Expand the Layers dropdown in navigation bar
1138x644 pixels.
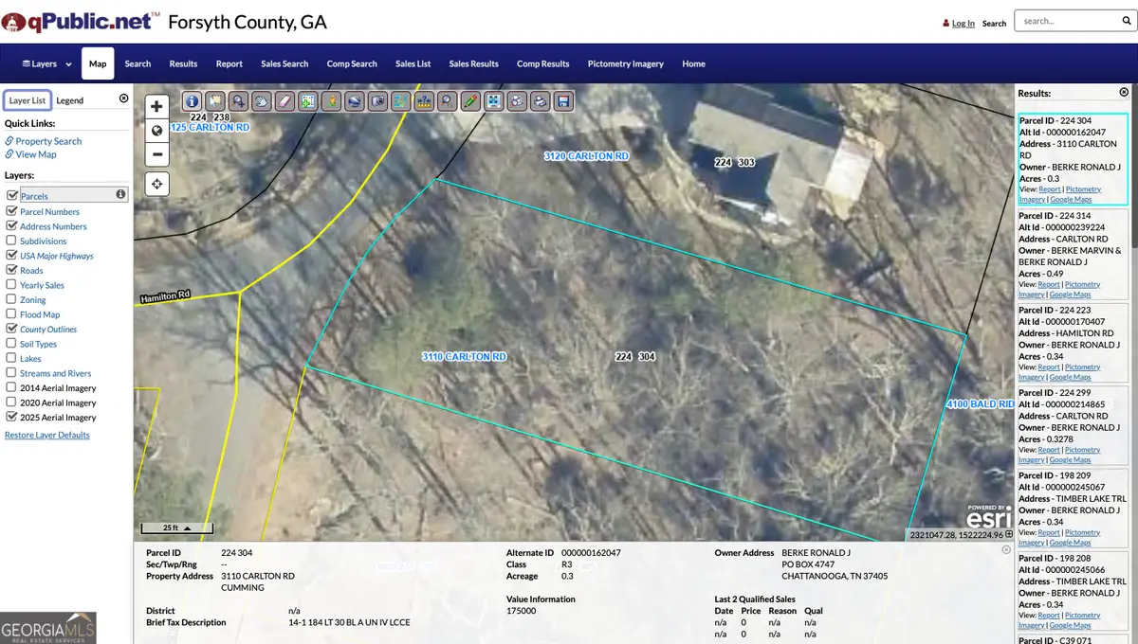coord(46,64)
